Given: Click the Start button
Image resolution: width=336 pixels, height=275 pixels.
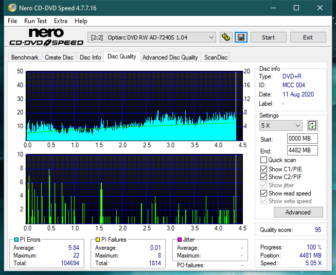Looking at the screenshot, I should click(268, 37).
